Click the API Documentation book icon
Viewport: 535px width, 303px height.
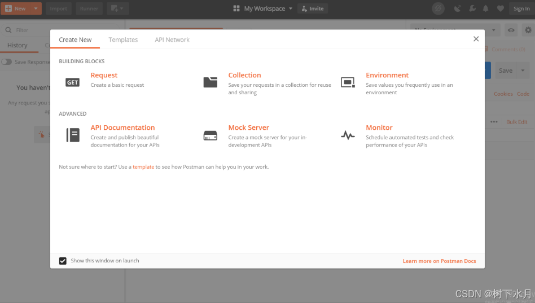(x=73, y=135)
